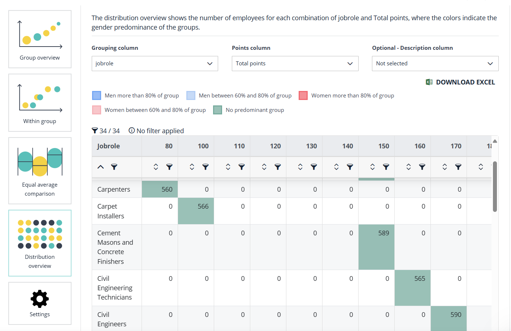Expand the Points column Total points dropdown
The image size is (511, 331).
click(x=295, y=64)
